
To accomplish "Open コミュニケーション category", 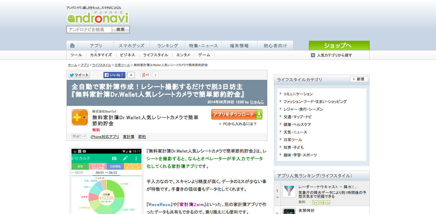I will 298,94.
